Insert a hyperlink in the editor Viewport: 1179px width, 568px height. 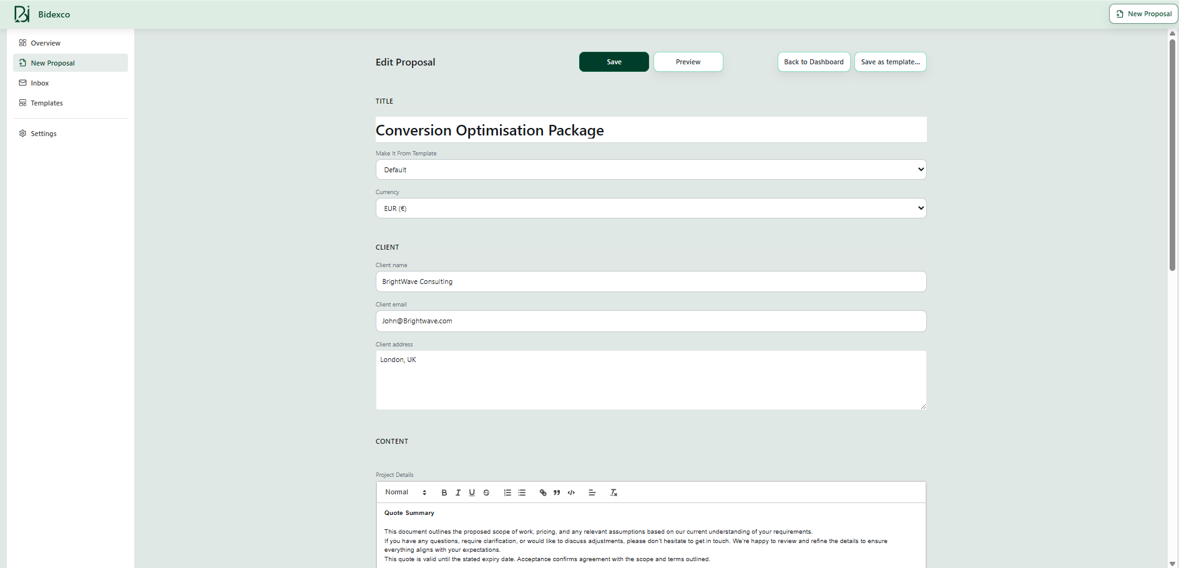pos(543,492)
